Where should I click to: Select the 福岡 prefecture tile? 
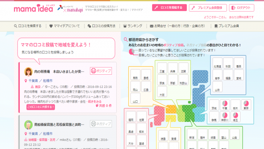click(131, 116)
